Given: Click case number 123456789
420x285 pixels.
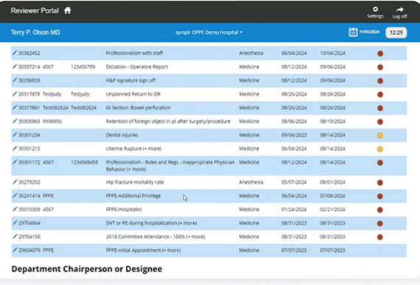Looking at the screenshot, I should (x=83, y=66).
